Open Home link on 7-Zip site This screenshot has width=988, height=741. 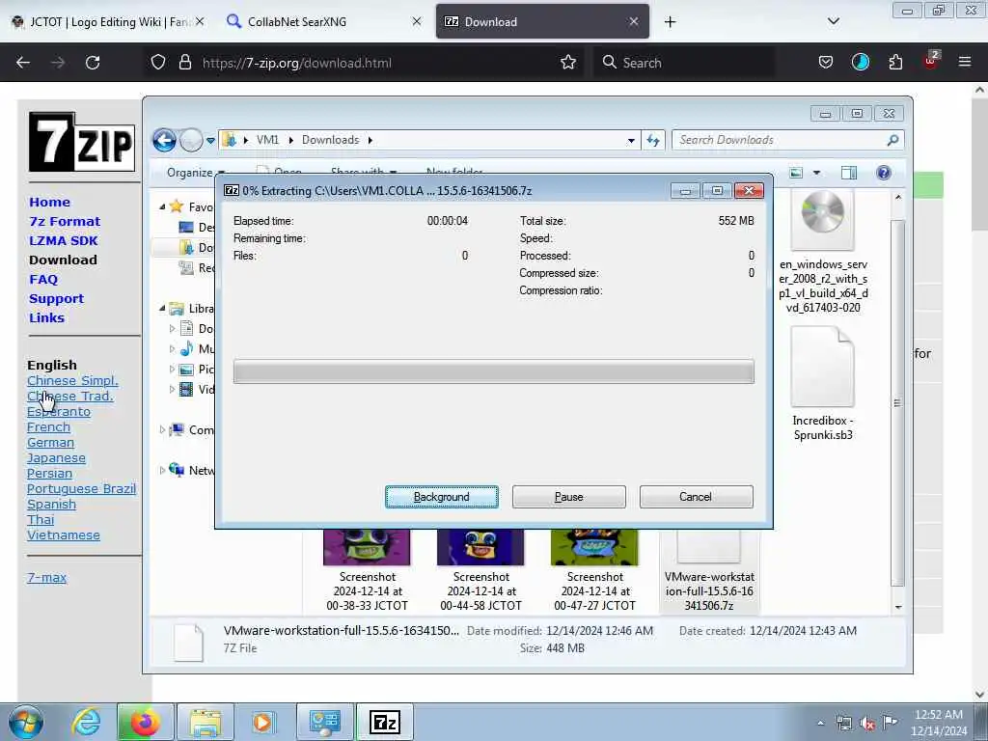pyautogui.click(x=50, y=203)
